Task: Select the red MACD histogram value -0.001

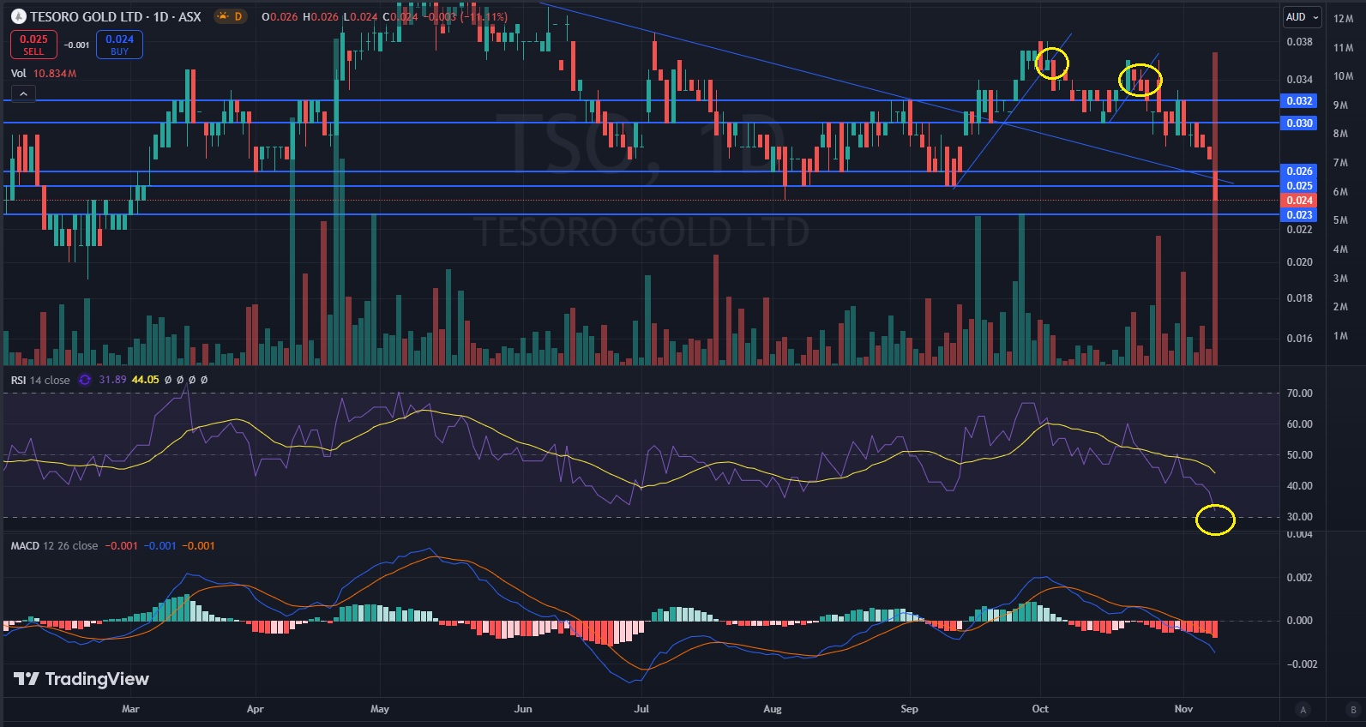Action: coord(121,546)
